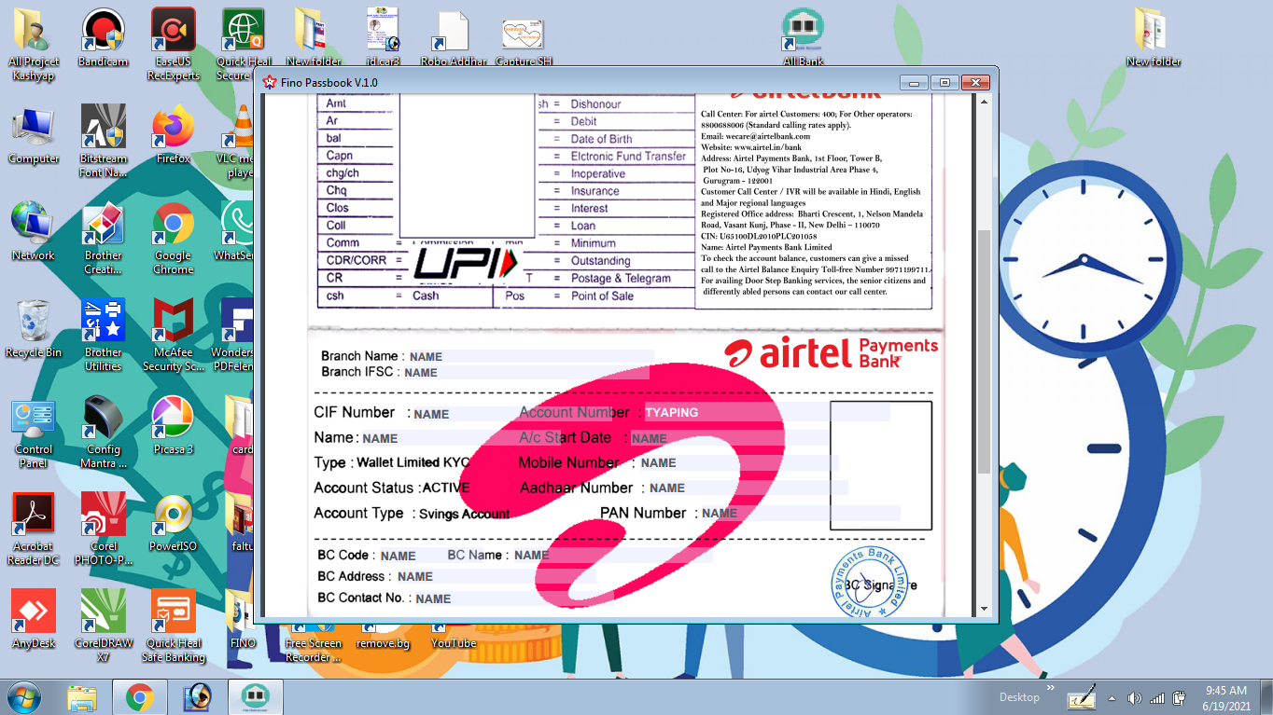Open Free Screen Recorder shortcut
Viewport: 1273px width, 715px height.
tap(313, 643)
